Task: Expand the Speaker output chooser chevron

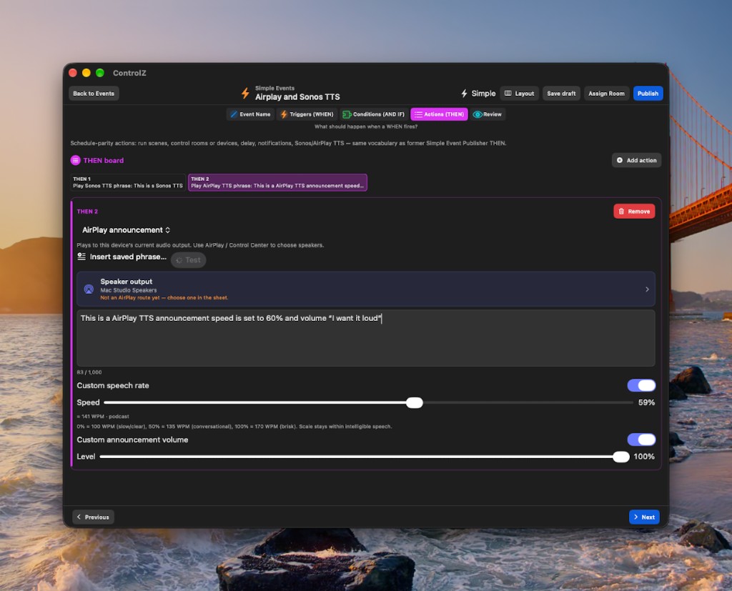Action: tap(647, 289)
